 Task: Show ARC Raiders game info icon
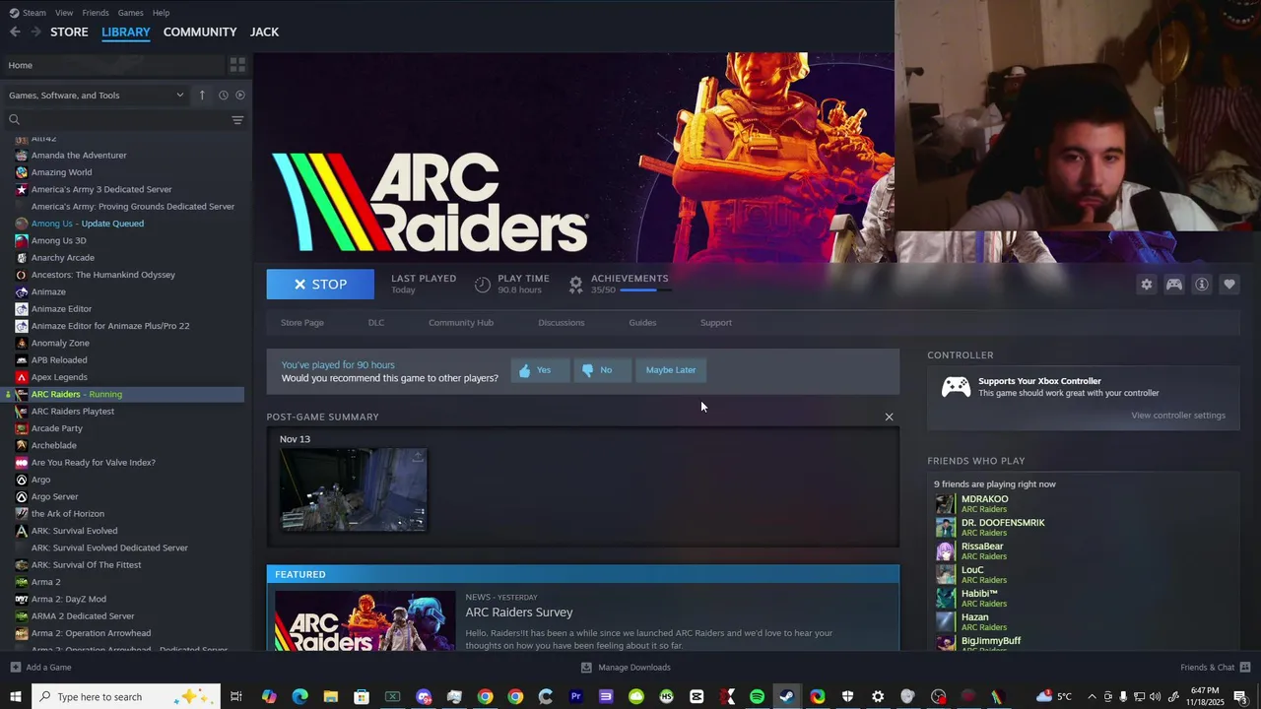(x=1202, y=285)
